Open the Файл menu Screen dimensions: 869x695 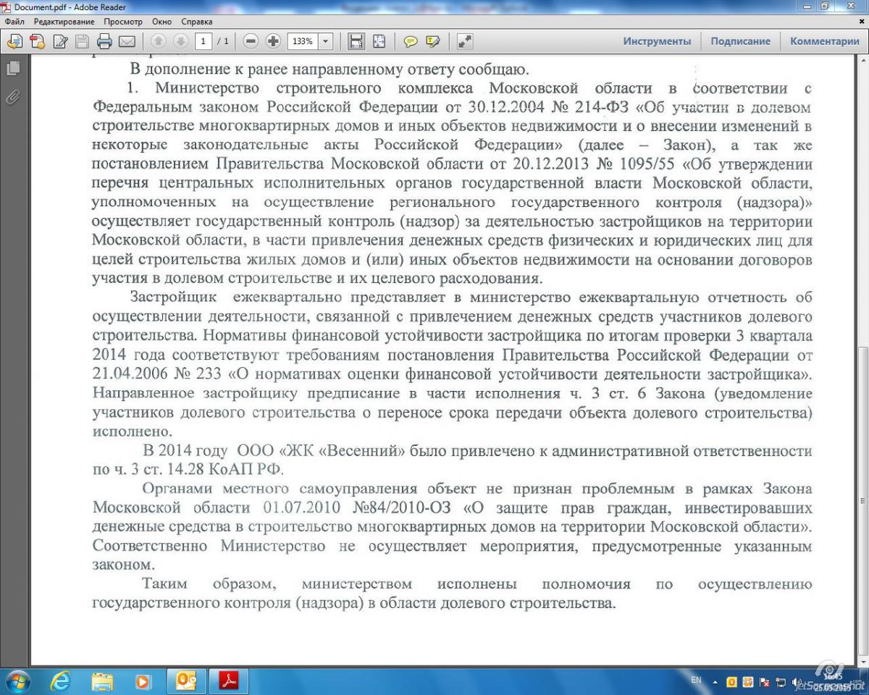(14, 22)
